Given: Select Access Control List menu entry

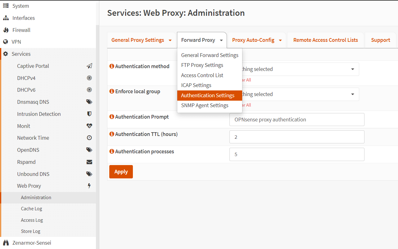Looking at the screenshot, I should (202, 75).
